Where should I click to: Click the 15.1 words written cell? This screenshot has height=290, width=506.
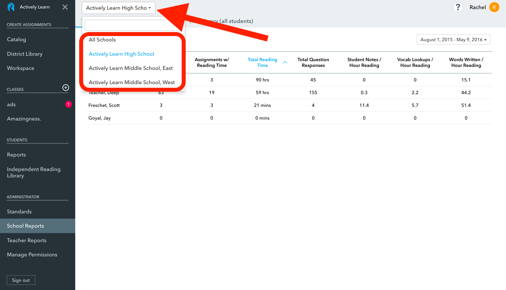pos(466,80)
